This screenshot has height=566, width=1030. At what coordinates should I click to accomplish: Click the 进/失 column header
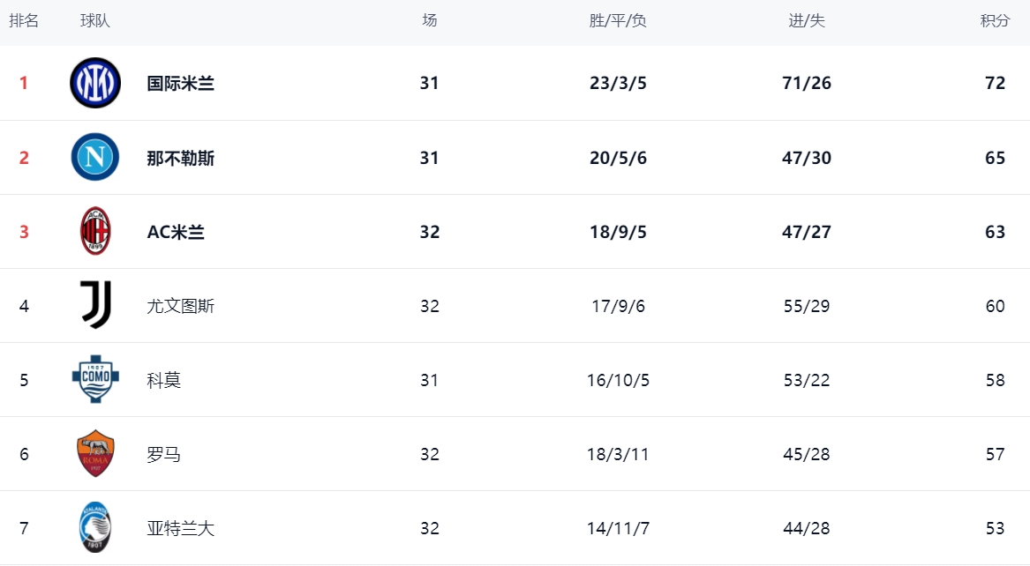(x=807, y=20)
